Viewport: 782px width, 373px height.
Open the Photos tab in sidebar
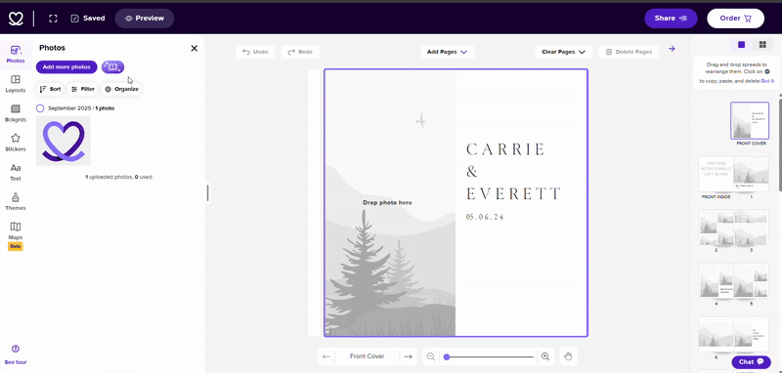click(16, 55)
